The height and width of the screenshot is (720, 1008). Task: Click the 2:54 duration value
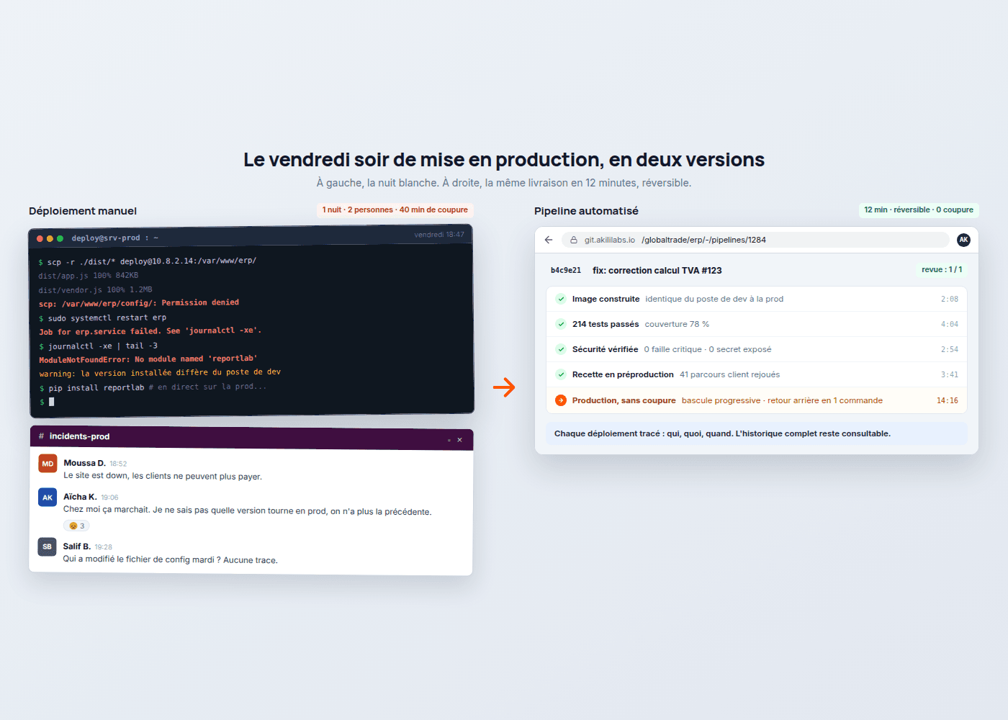(950, 349)
